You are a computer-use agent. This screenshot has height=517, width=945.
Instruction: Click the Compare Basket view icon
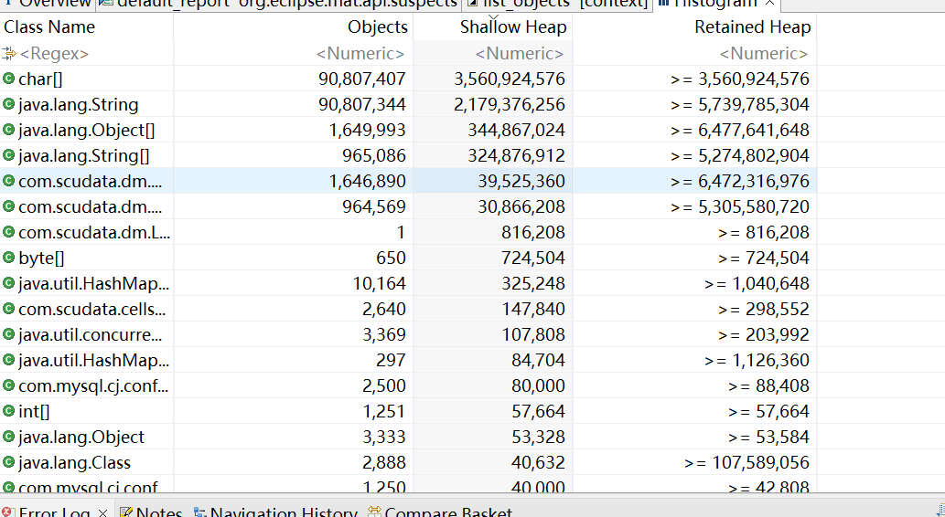tap(374, 512)
